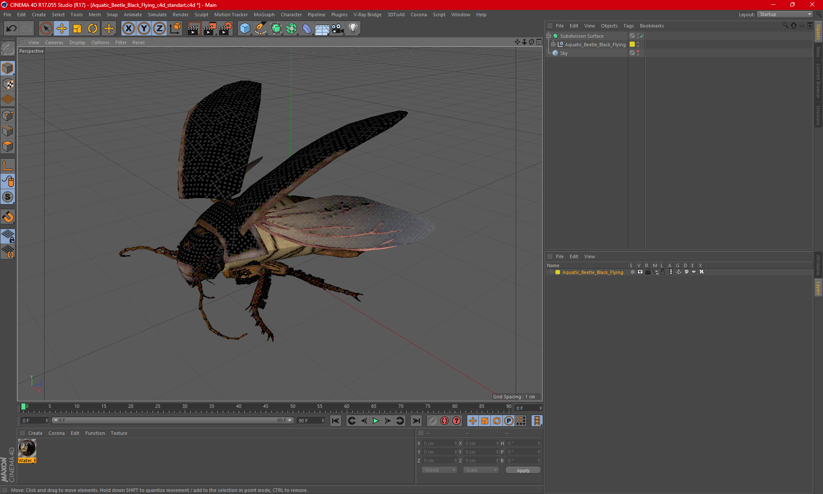The height and width of the screenshot is (494, 823).
Task: Go to start of animation
Action: point(336,421)
